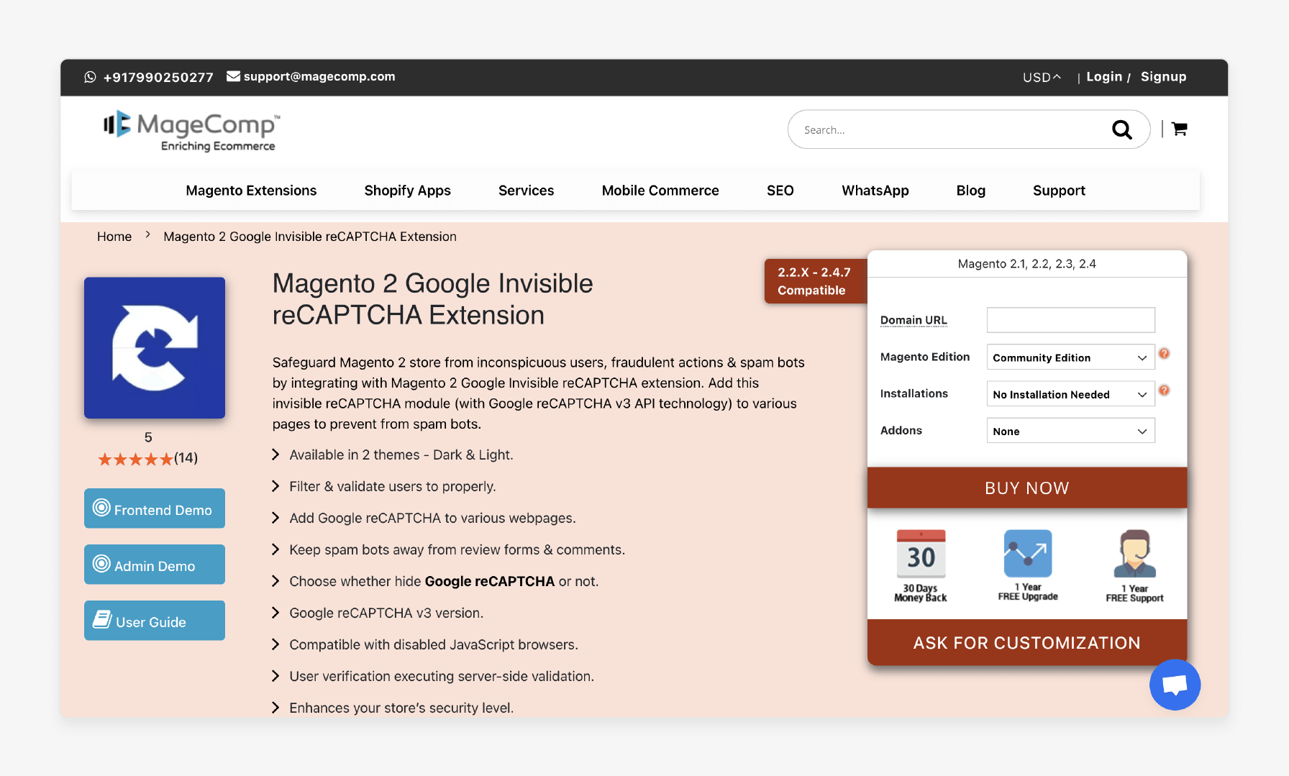The width and height of the screenshot is (1289, 776).
Task: Click the support email envelope icon
Action: (x=233, y=76)
